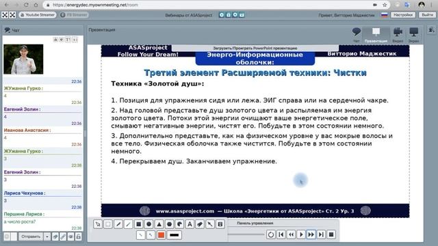The height and width of the screenshot is (246, 438).
Task: Jump to the first slide
Action: pyautogui.click(x=281, y=234)
